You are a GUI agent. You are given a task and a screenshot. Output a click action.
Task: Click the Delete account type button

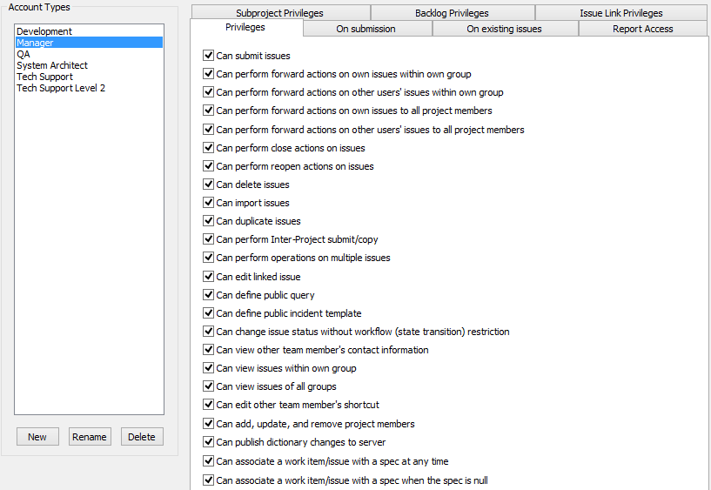pyautogui.click(x=142, y=437)
